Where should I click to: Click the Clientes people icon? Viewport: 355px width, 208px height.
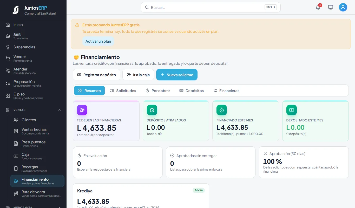16,120
